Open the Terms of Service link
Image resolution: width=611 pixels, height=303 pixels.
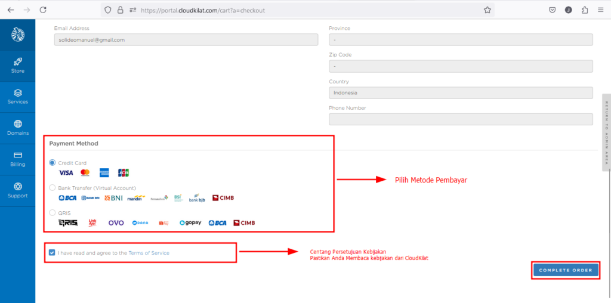(149, 253)
